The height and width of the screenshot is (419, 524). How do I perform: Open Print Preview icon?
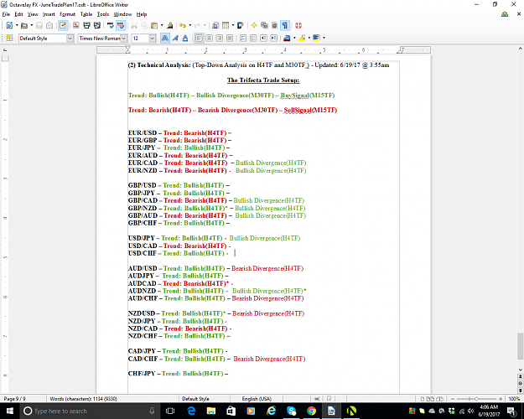[97, 25]
